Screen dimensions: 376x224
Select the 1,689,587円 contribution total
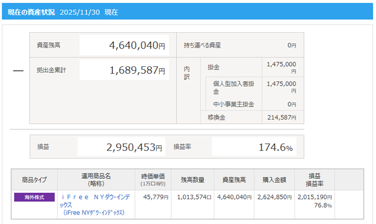pyautogui.click(x=137, y=70)
